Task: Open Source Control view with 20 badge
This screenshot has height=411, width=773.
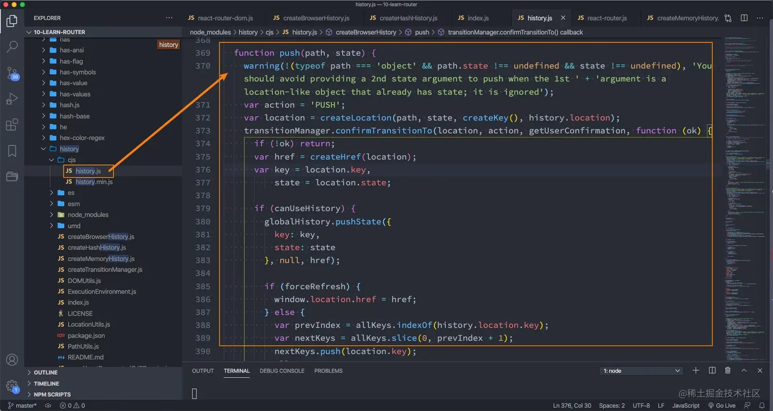Action: [12, 73]
